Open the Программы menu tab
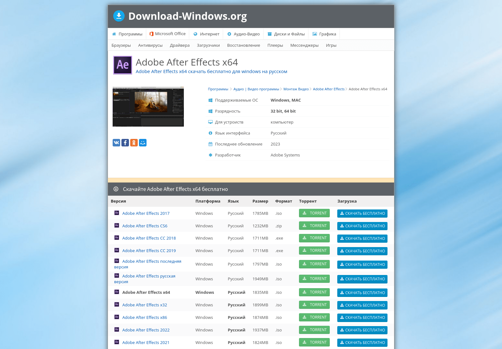This screenshot has width=502, height=349. click(x=127, y=34)
